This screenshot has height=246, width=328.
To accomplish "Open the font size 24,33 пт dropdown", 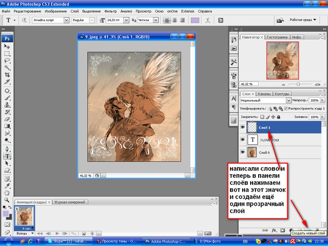I will [x=127, y=20].
